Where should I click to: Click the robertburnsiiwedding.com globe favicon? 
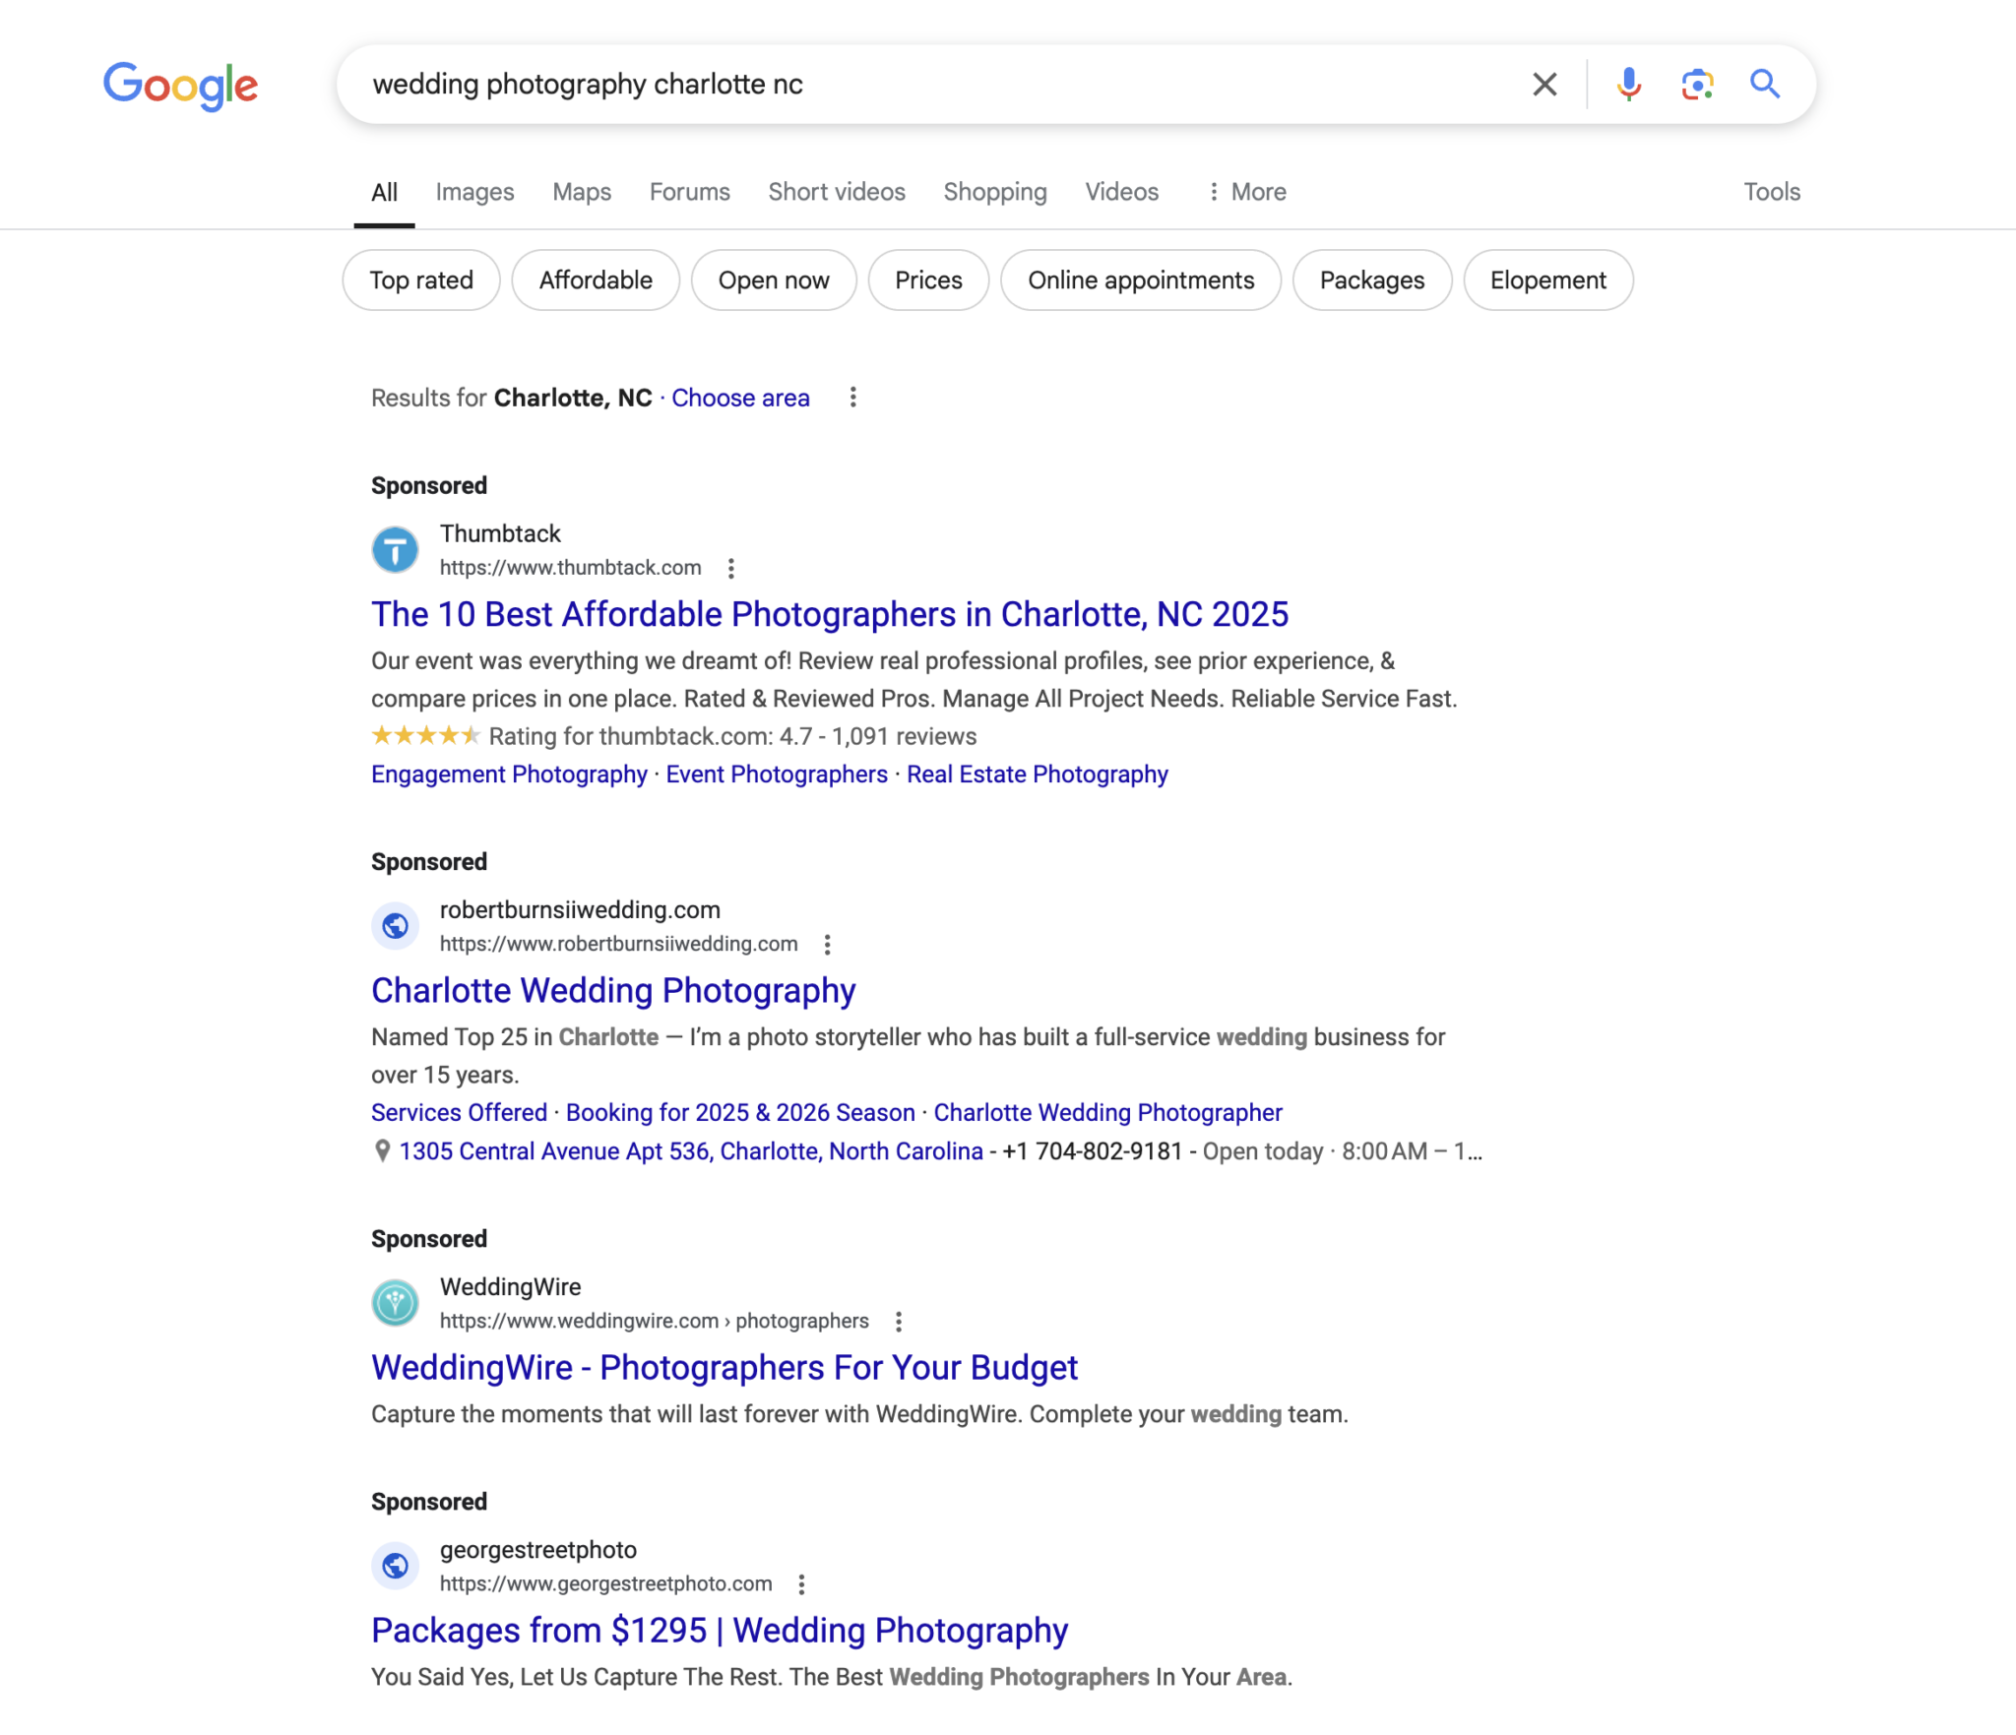point(395,926)
